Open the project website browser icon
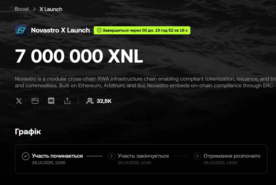This screenshot has height=185, width=276. click(x=35, y=101)
